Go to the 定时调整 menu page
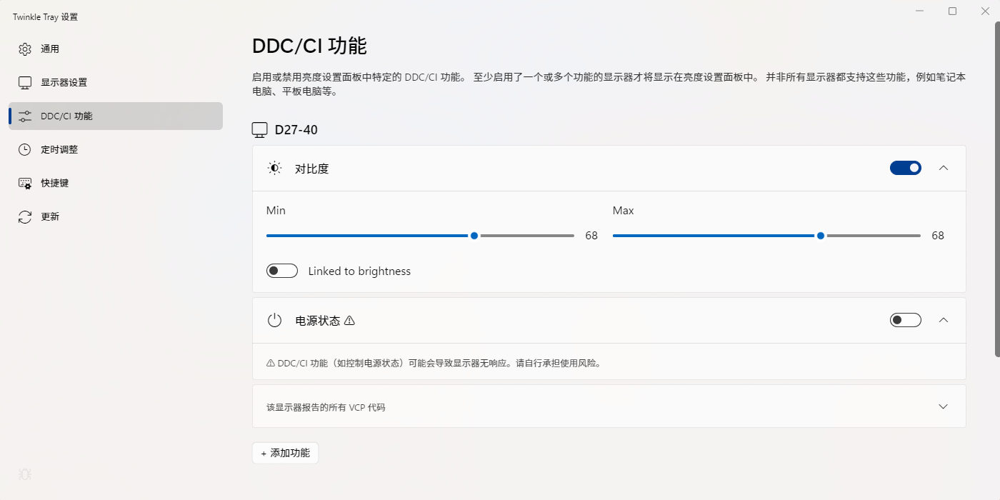The image size is (1000, 500). point(59,149)
